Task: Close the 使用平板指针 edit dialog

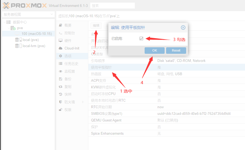Action: 183,28
